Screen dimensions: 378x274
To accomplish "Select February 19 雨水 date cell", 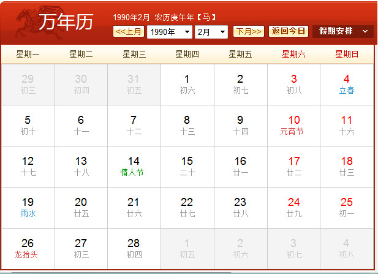I will coord(28,207).
